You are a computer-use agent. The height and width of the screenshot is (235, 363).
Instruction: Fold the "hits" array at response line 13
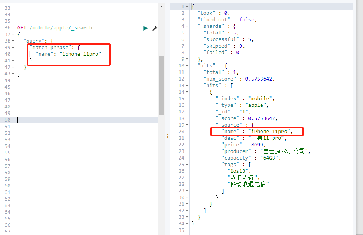point(187,86)
